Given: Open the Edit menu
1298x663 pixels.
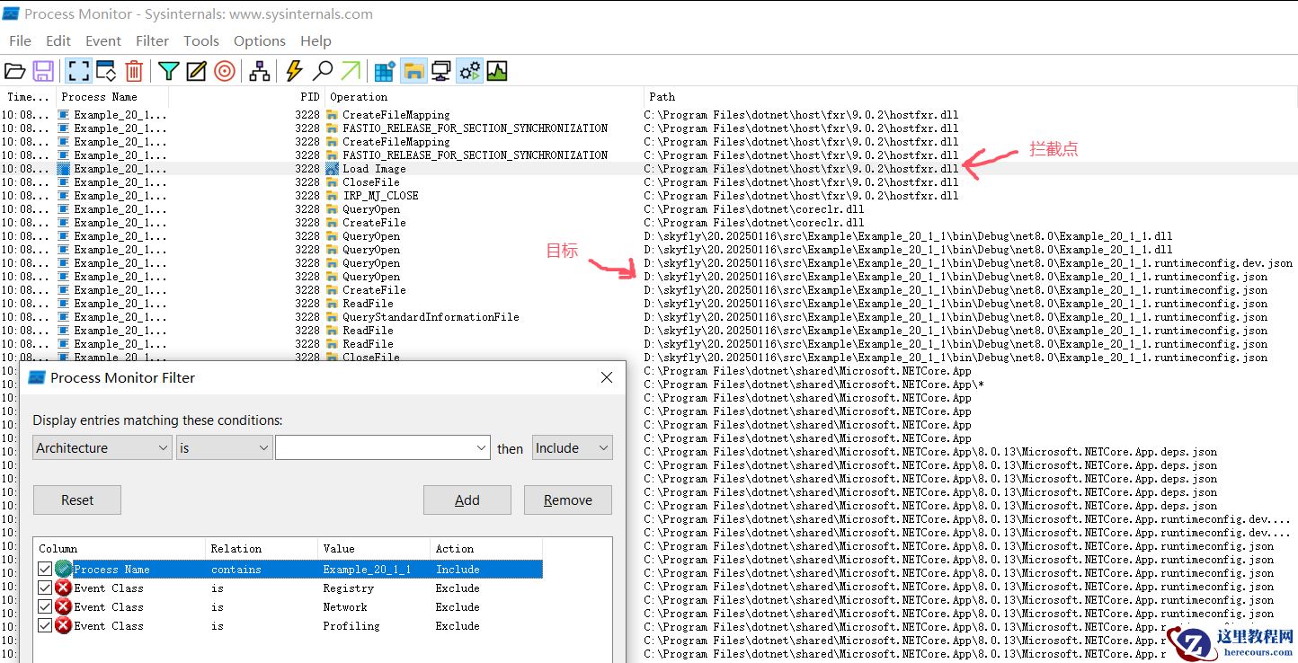Looking at the screenshot, I should (58, 40).
